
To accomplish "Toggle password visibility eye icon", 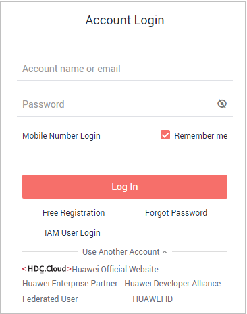I will pos(222,104).
